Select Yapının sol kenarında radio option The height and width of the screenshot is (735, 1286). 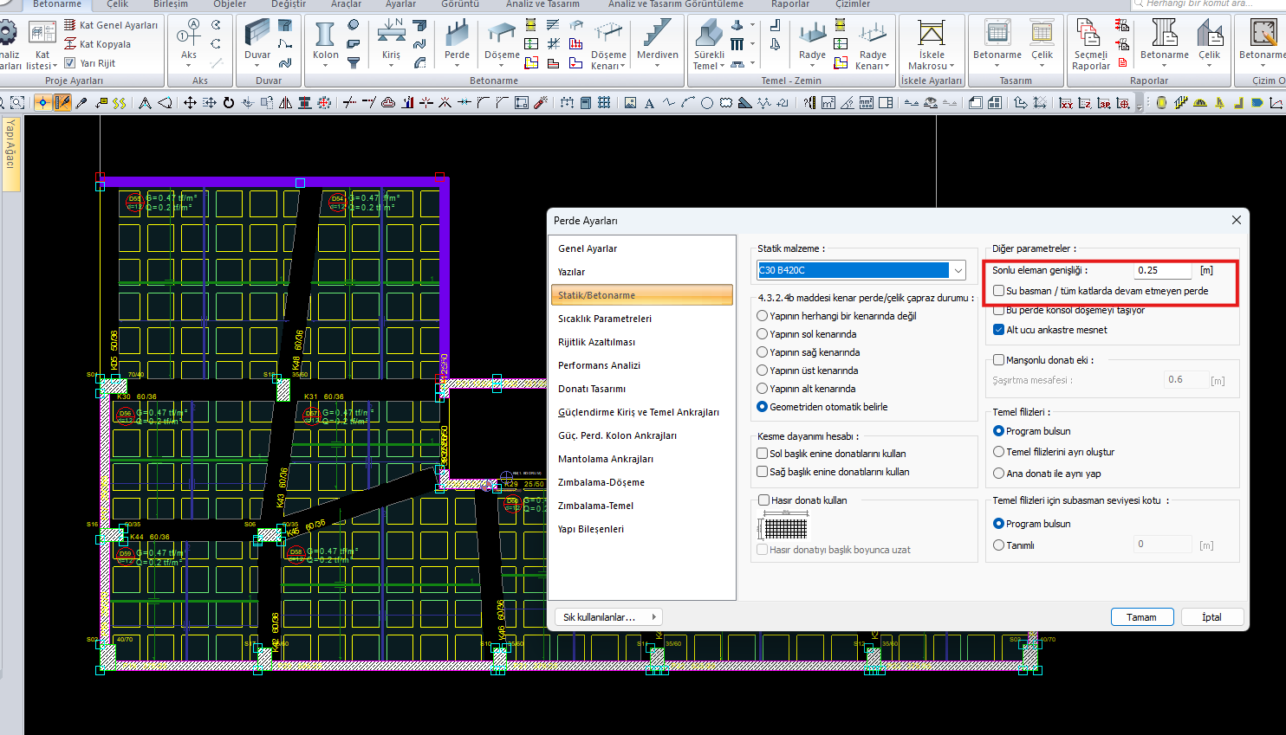coord(762,334)
